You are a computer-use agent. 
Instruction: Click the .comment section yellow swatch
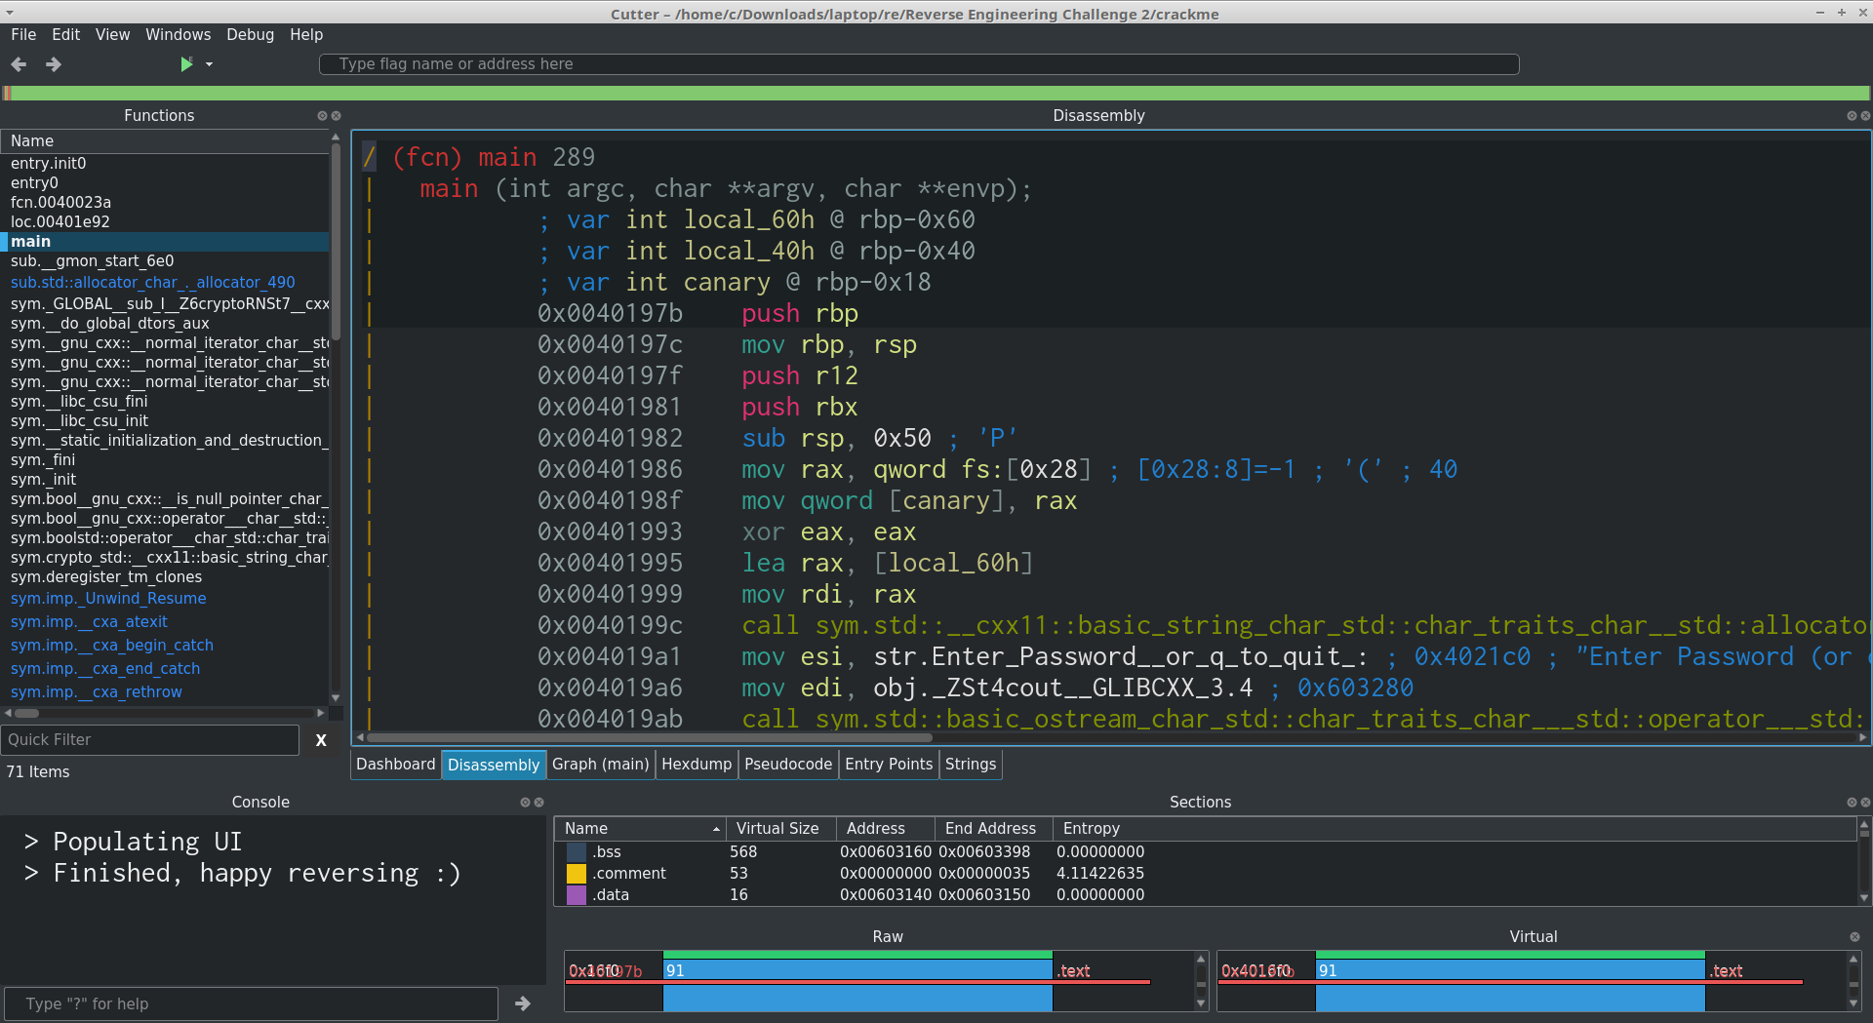point(577,874)
